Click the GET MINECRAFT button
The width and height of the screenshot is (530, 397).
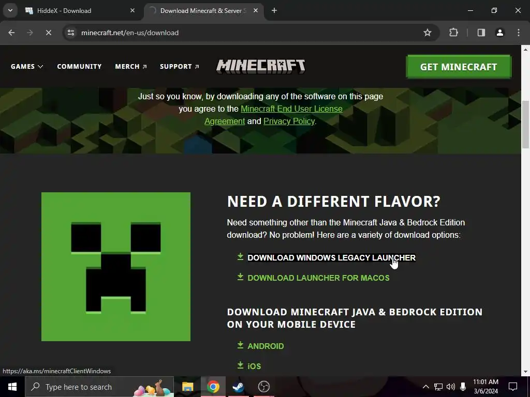pos(459,67)
